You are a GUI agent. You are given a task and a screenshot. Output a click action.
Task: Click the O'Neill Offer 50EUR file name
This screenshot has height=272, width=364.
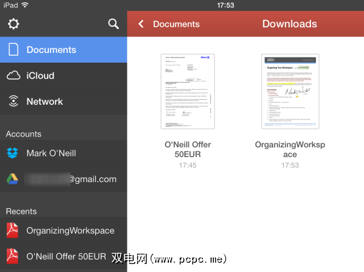(x=188, y=149)
